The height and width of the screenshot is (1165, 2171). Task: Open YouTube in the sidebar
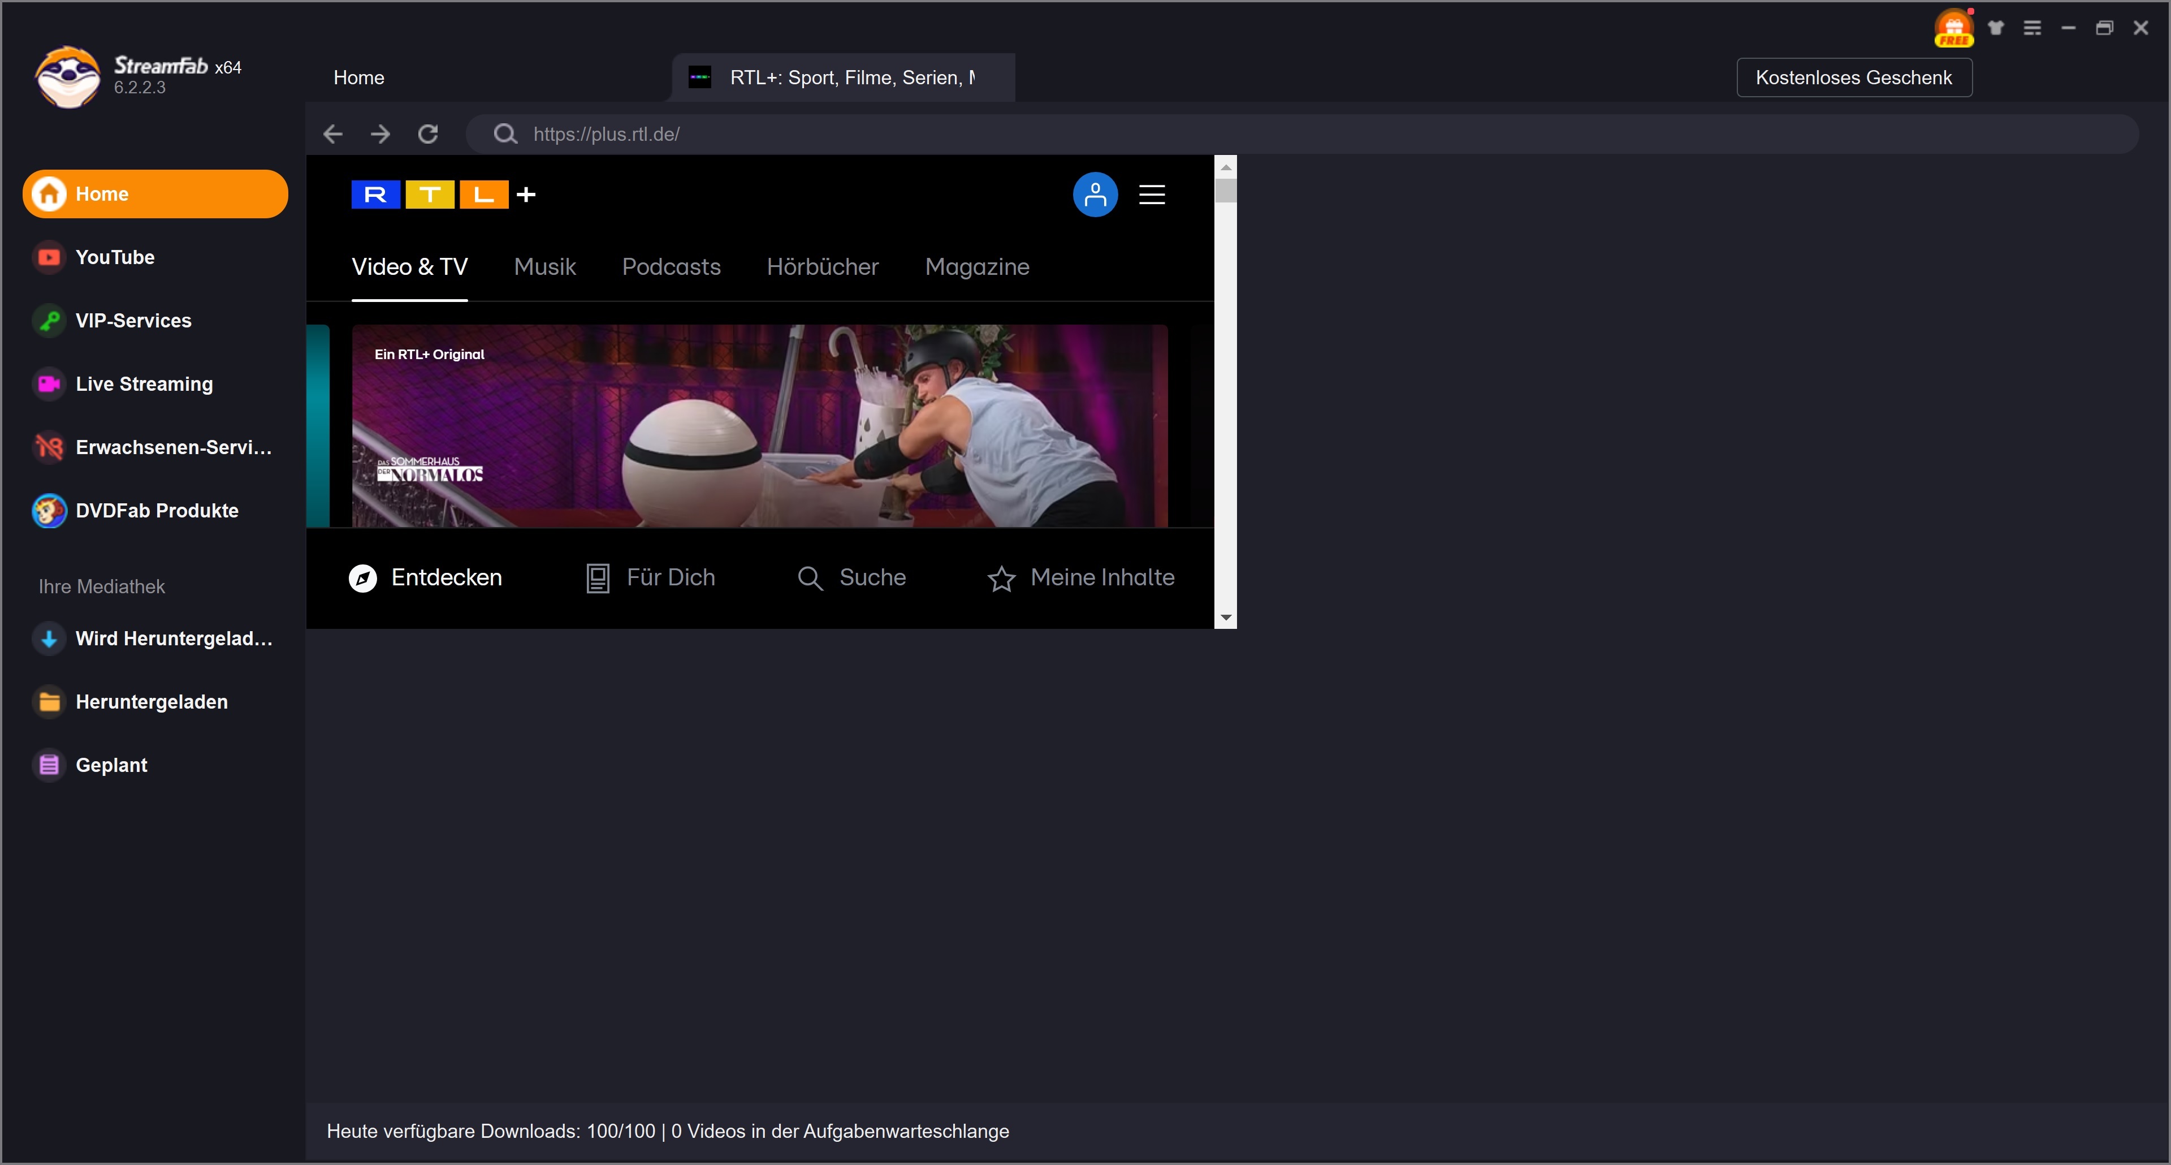[x=115, y=257]
